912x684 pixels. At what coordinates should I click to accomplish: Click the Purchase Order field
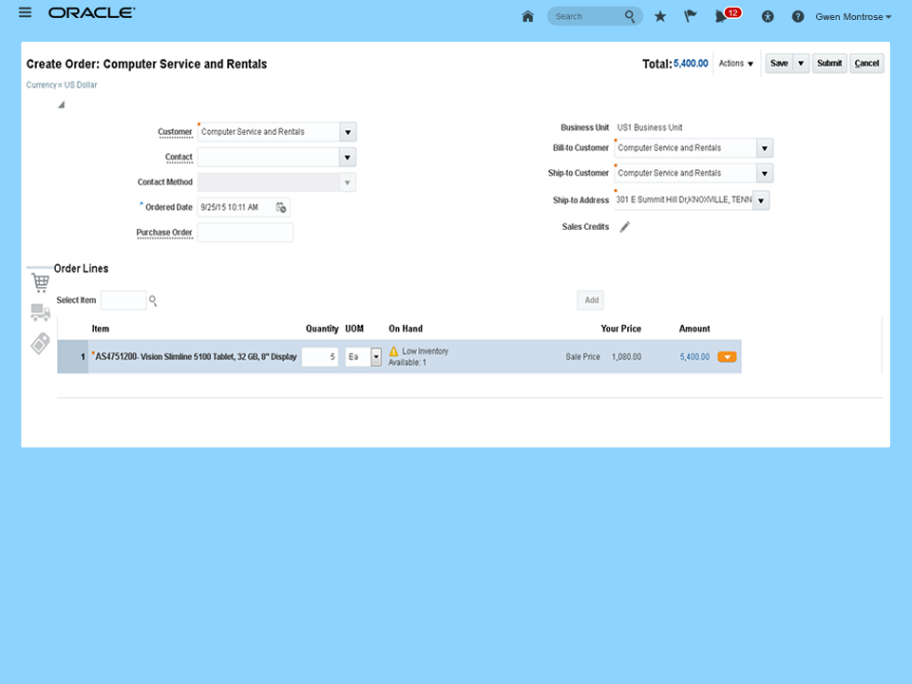[245, 233]
